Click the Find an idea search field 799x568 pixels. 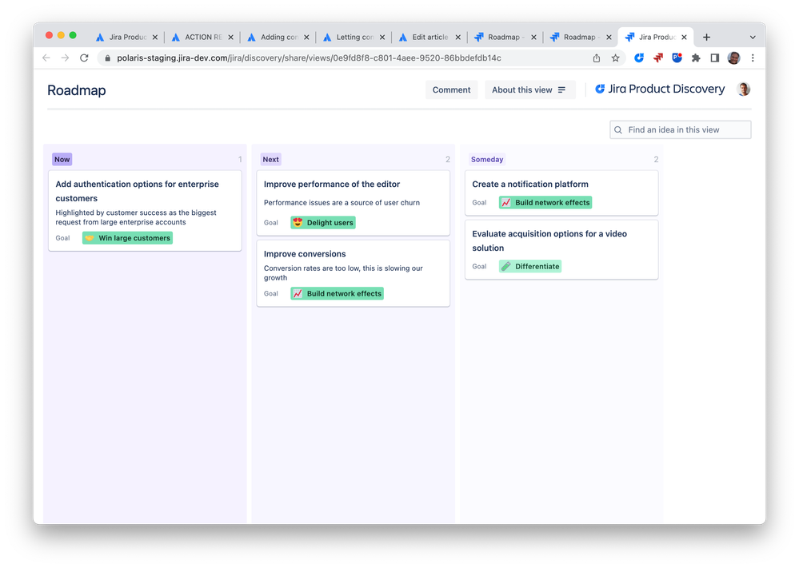point(681,129)
